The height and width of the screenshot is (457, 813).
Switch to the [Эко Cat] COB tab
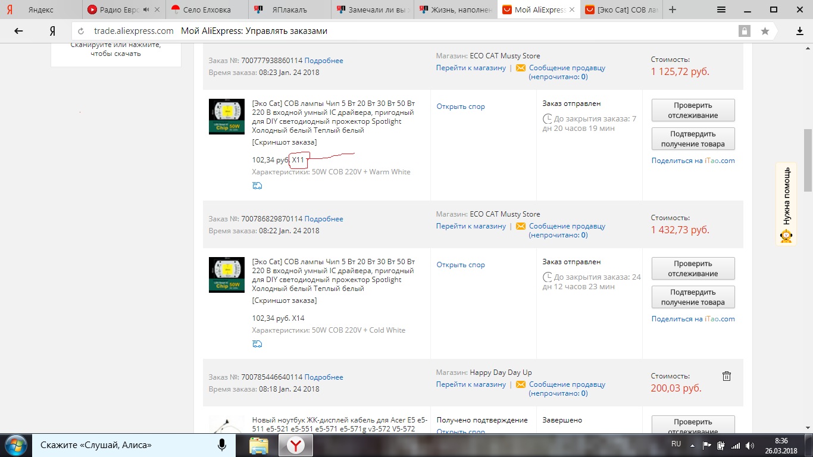[x=623, y=10]
